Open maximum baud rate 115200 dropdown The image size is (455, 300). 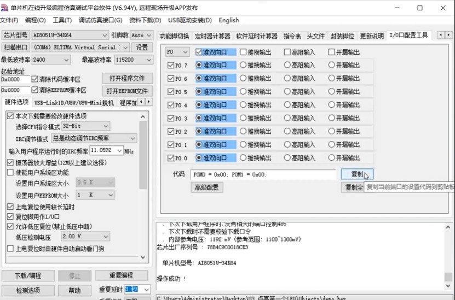pyautogui.click(x=149, y=60)
